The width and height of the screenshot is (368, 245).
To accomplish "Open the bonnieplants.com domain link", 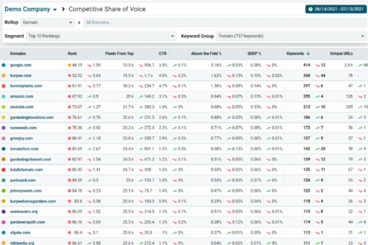I will (x=26, y=86).
